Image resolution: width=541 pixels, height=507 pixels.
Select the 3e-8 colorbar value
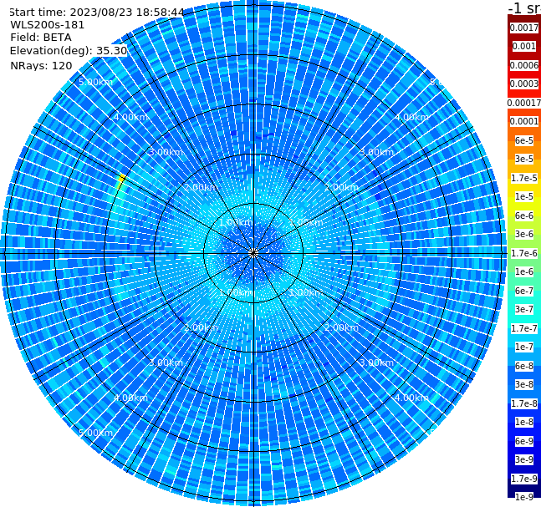coord(524,384)
